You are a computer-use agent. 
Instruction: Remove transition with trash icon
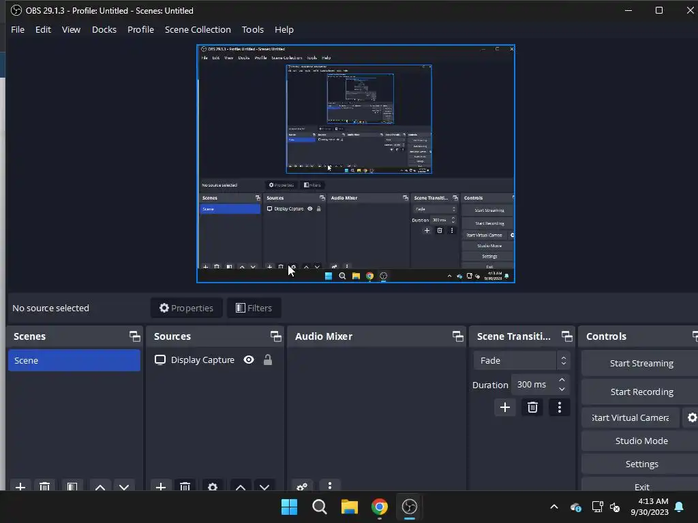click(x=532, y=407)
